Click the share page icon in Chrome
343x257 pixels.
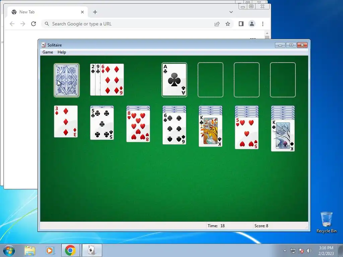coord(217,24)
